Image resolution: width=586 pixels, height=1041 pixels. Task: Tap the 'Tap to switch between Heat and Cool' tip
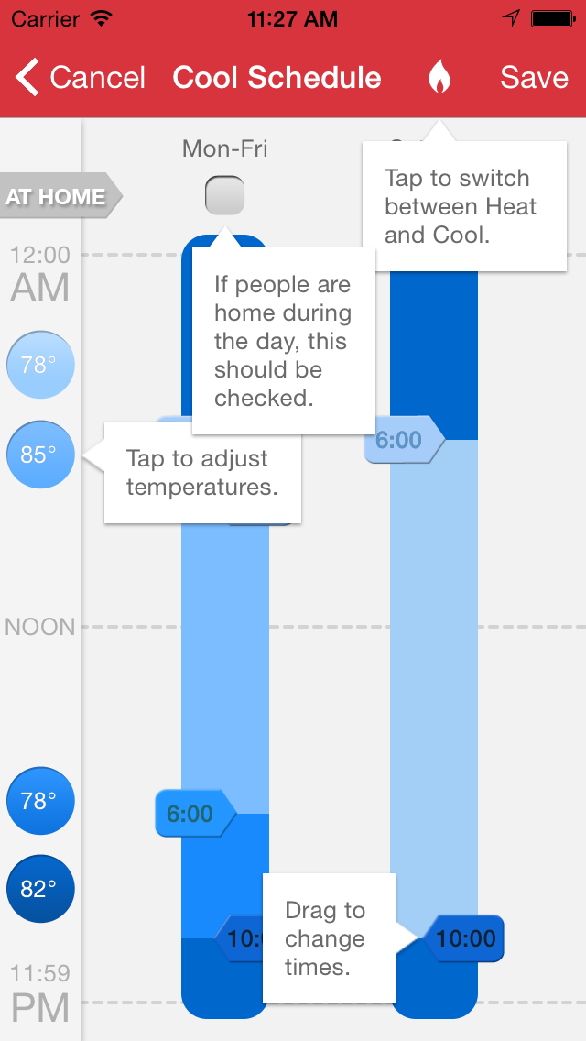[463, 206]
